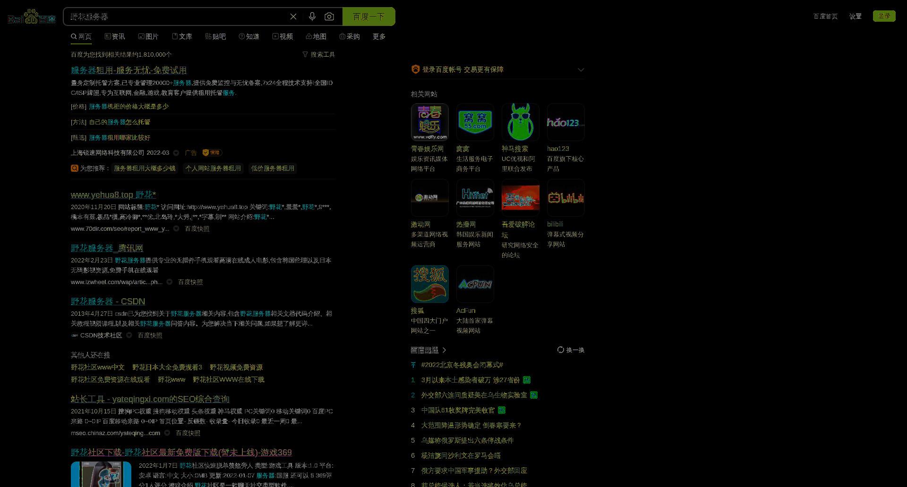Viewport: 907px width, 487px height.
Task: Switch to 文库 tab
Action: click(x=182, y=36)
